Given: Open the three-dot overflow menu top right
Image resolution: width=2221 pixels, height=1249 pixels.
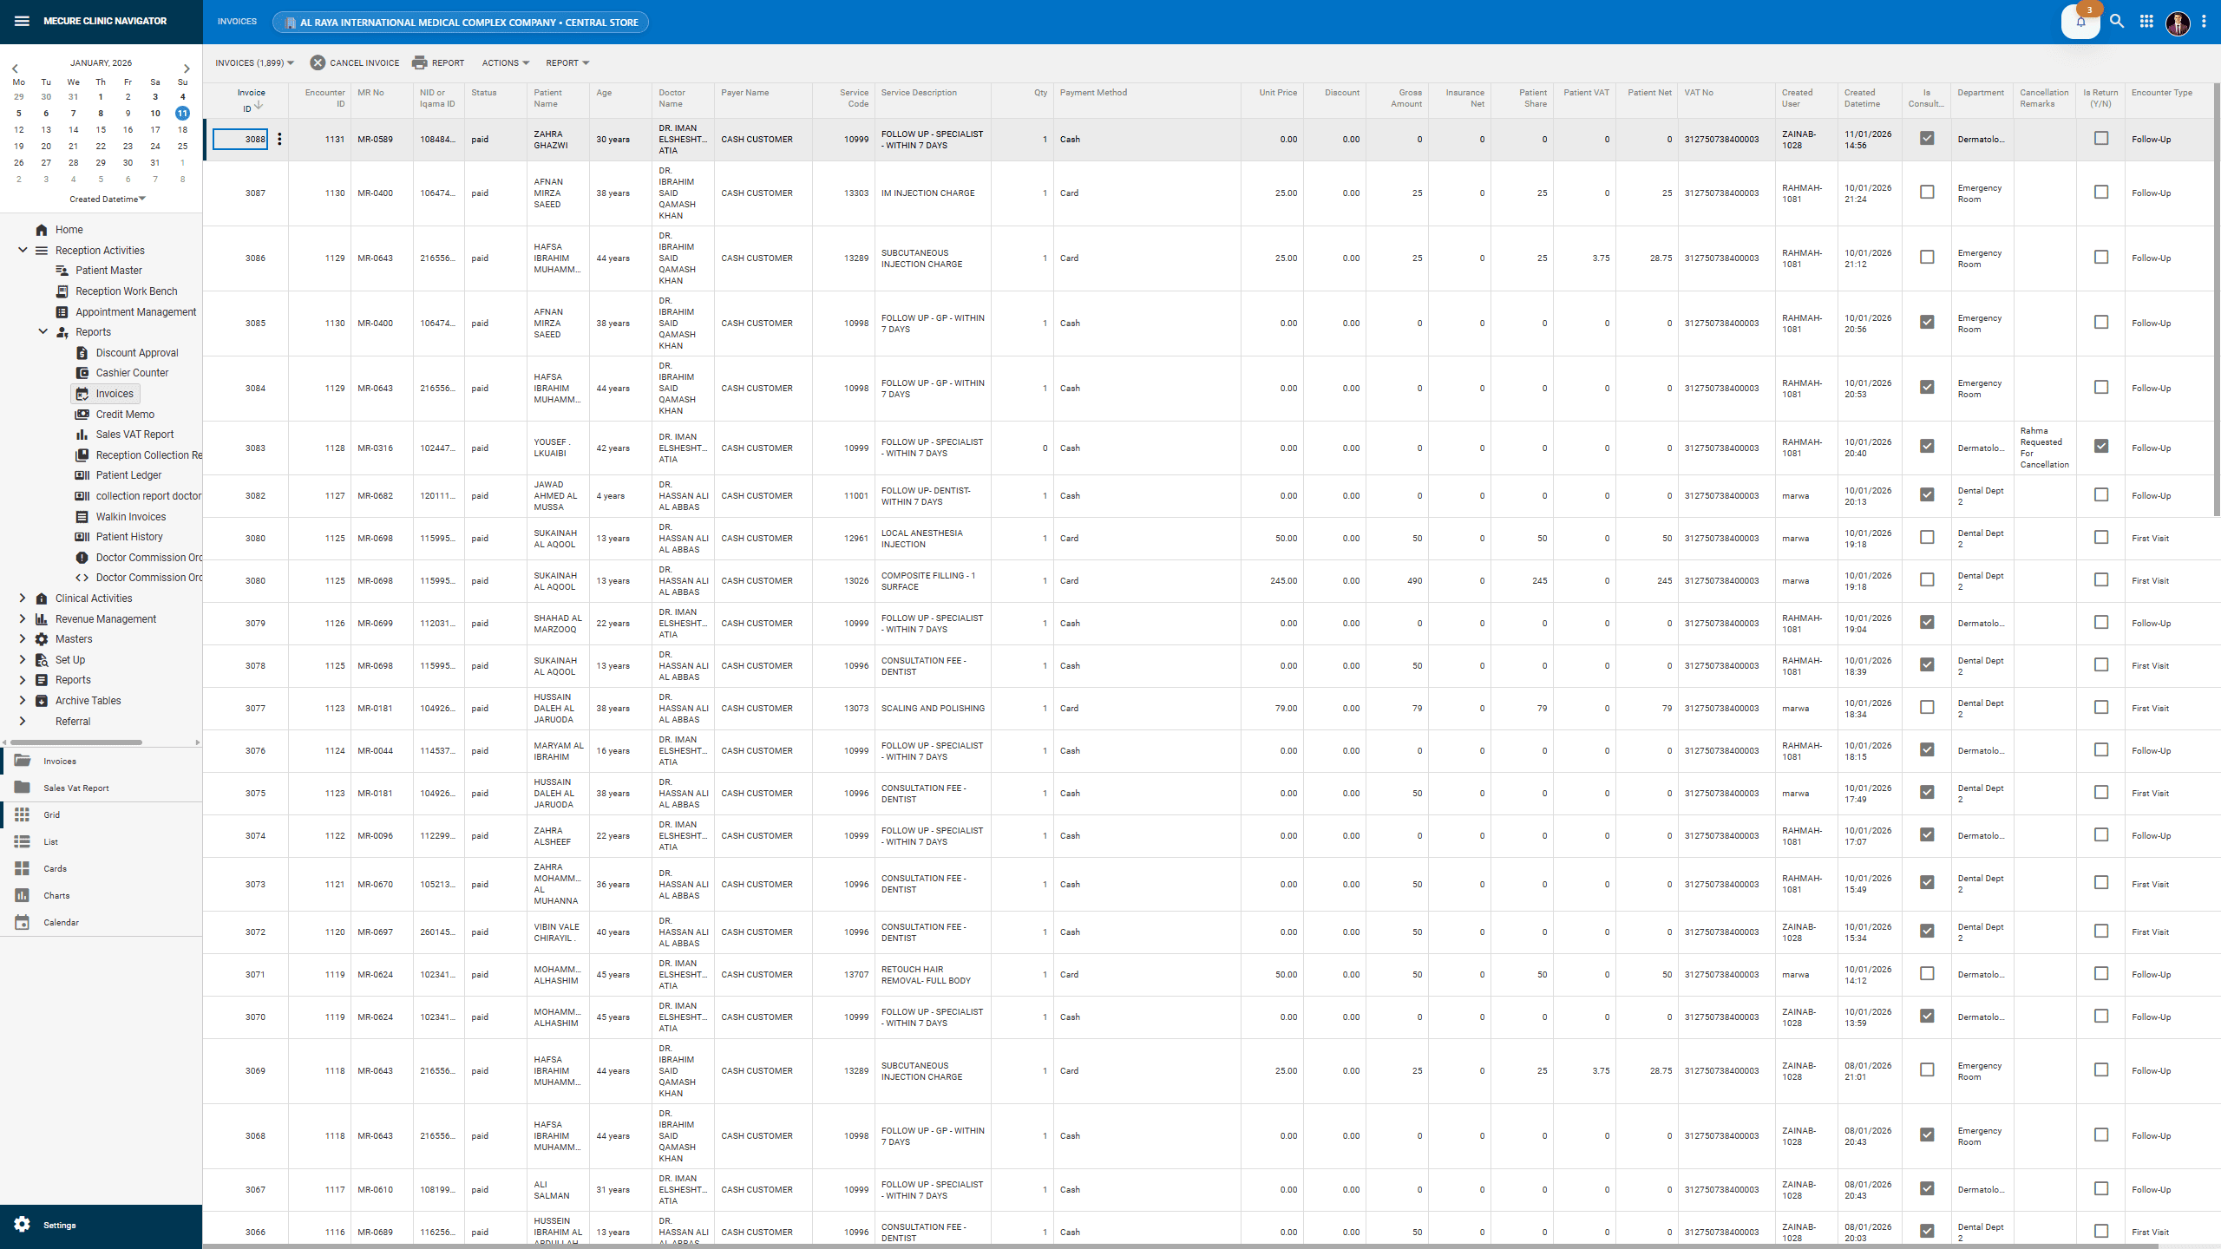Looking at the screenshot, I should click(2205, 21).
